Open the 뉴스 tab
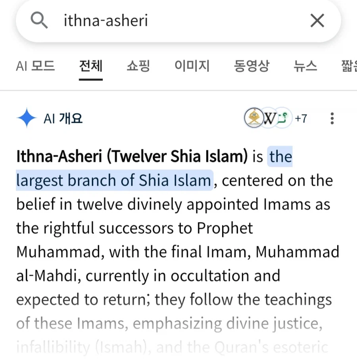 [305, 66]
